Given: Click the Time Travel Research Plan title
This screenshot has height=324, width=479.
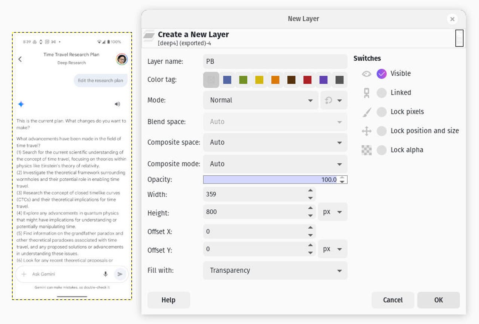Looking at the screenshot, I should pos(71,55).
